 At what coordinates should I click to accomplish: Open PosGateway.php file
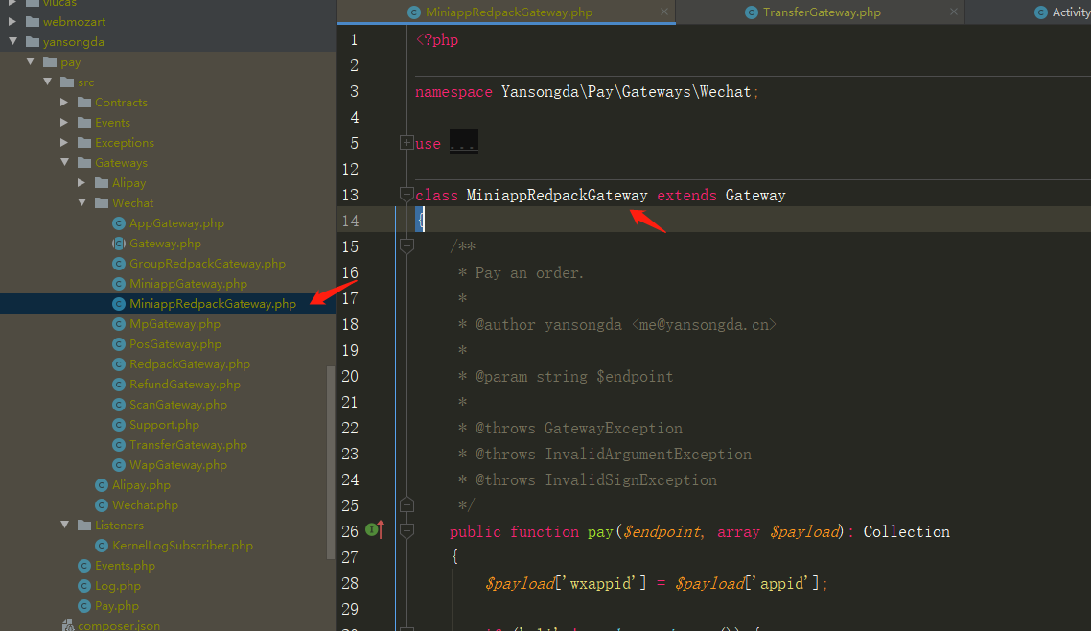click(x=175, y=344)
